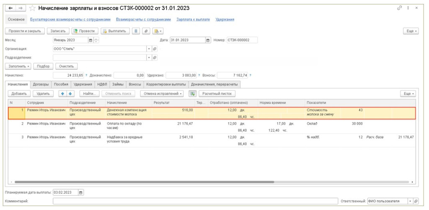Open the Взаиморасчеты с сотрудниками link
This screenshot has height=210, width=429.
click(x=143, y=20)
